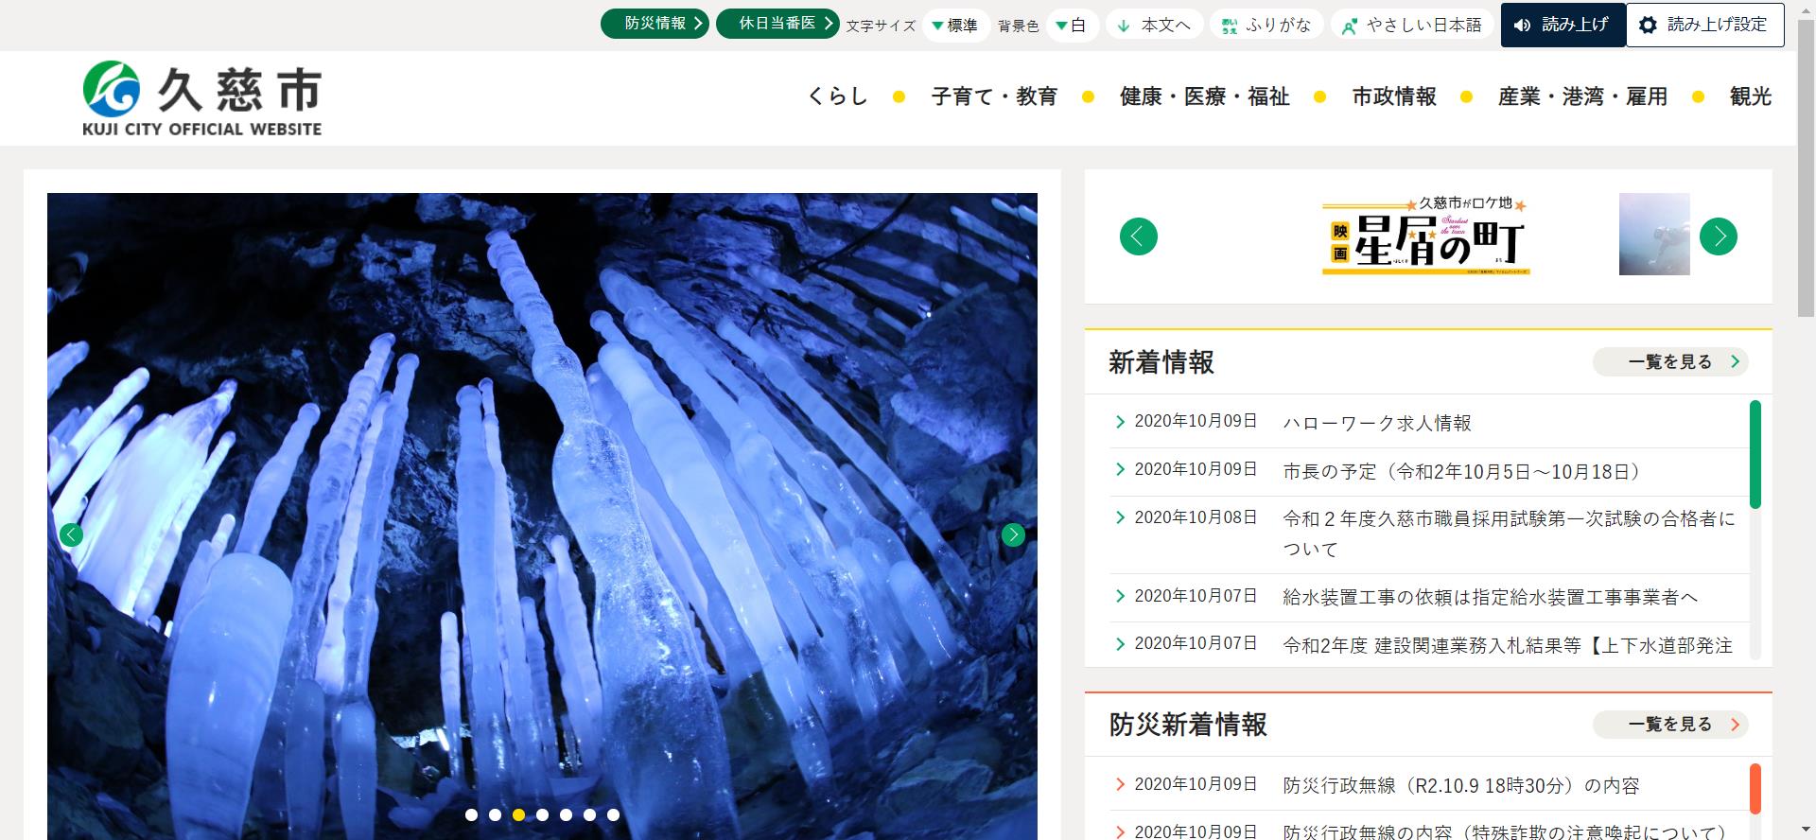Advance hero slideshow with right arrow

click(1013, 535)
